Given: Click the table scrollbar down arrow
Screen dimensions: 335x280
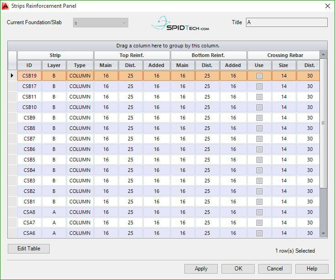Looking at the screenshot, I should 324,233.
